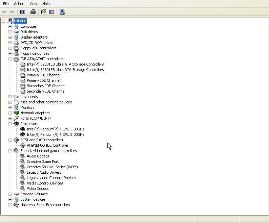This screenshot has width=269, height=223.
Task: Click the icon beside AH9NBF8Q IDE Controller
Action: coord(23,145)
